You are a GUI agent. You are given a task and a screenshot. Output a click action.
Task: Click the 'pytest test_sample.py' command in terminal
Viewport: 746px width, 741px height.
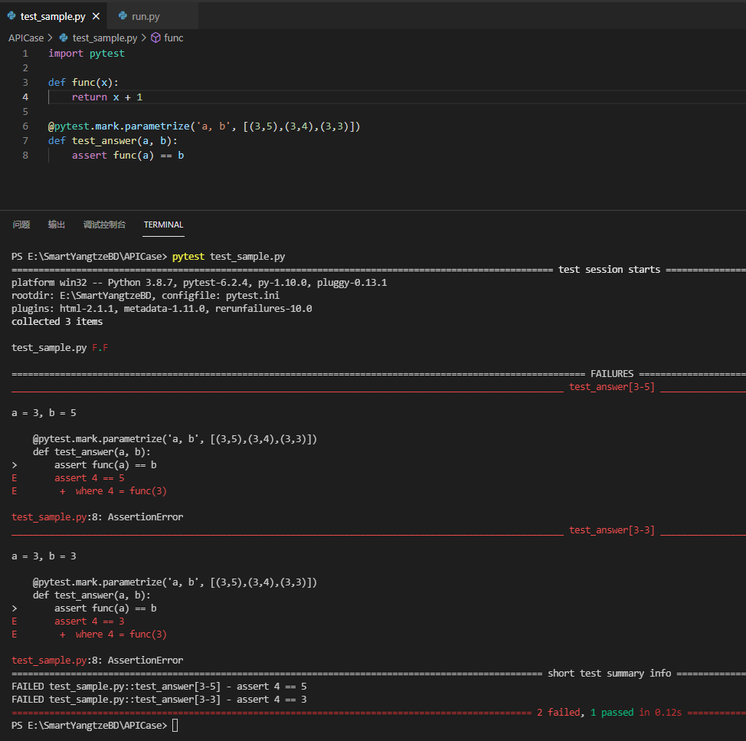pos(228,257)
